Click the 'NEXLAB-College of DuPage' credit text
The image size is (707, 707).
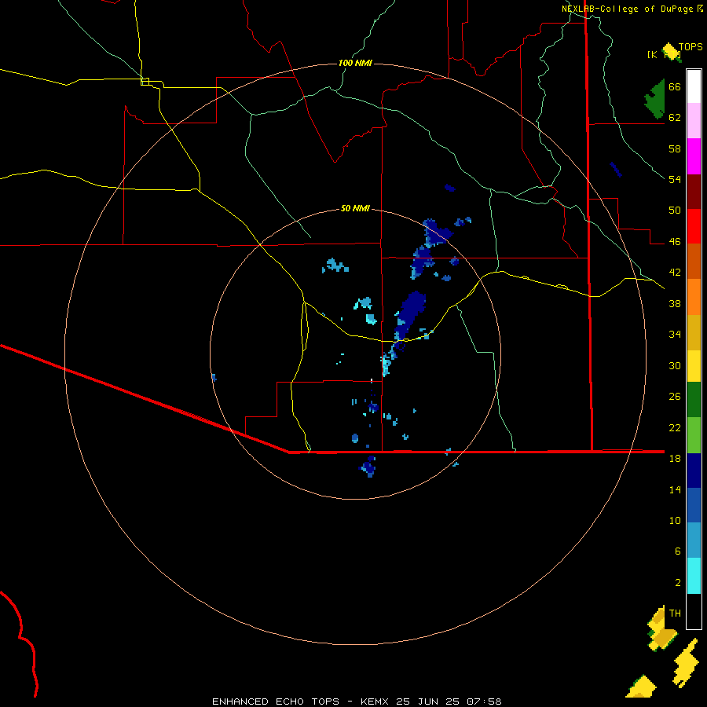point(627,9)
